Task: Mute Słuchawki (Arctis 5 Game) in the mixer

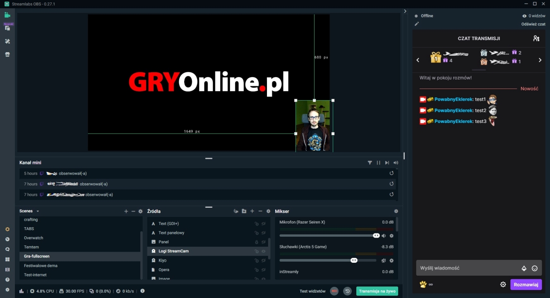Action: pos(384,260)
